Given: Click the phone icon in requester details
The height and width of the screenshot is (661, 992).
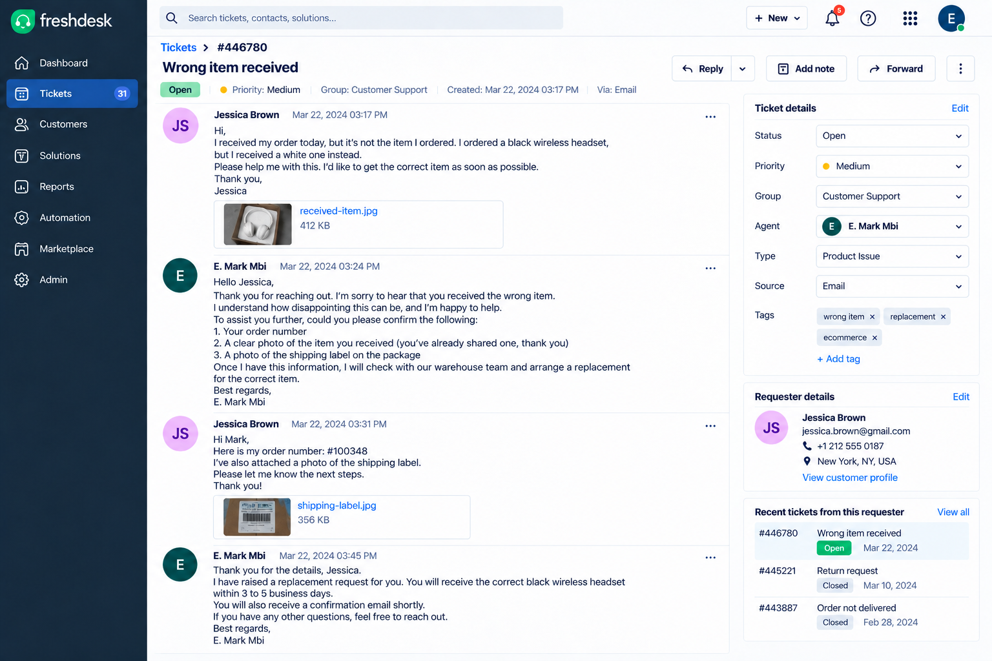Looking at the screenshot, I should tap(807, 446).
